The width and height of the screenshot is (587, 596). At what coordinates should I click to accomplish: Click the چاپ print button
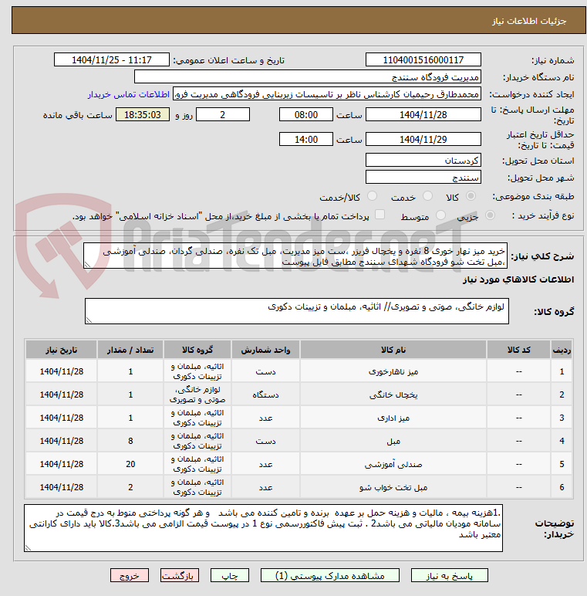point(230,576)
